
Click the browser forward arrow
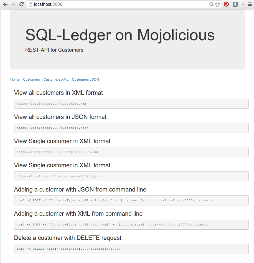[13, 4]
